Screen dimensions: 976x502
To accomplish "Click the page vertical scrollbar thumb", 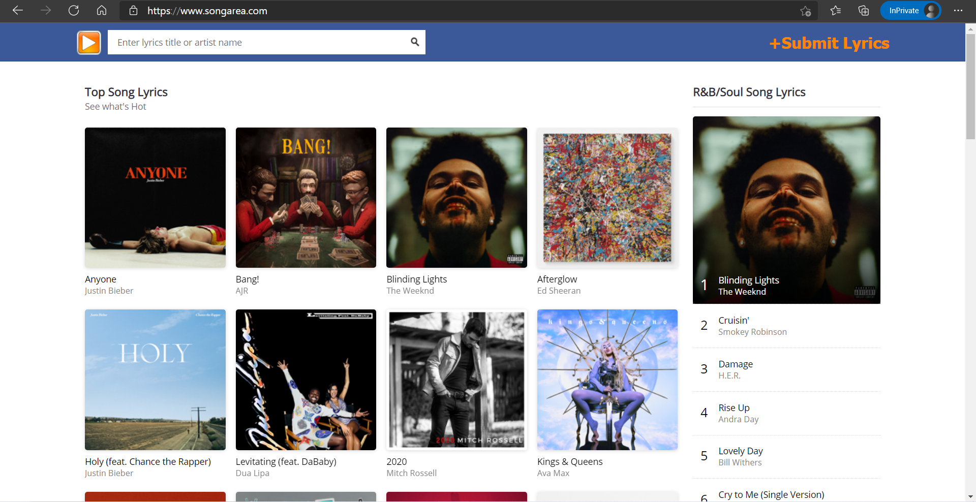I will [x=970, y=86].
